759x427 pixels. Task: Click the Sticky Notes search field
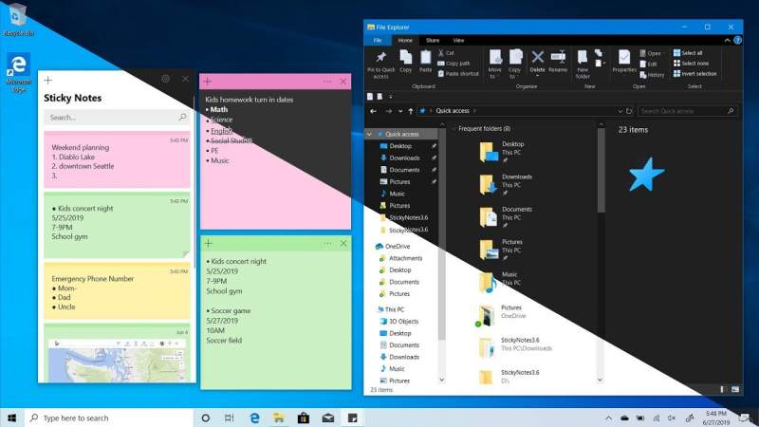pyautogui.click(x=117, y=117)
